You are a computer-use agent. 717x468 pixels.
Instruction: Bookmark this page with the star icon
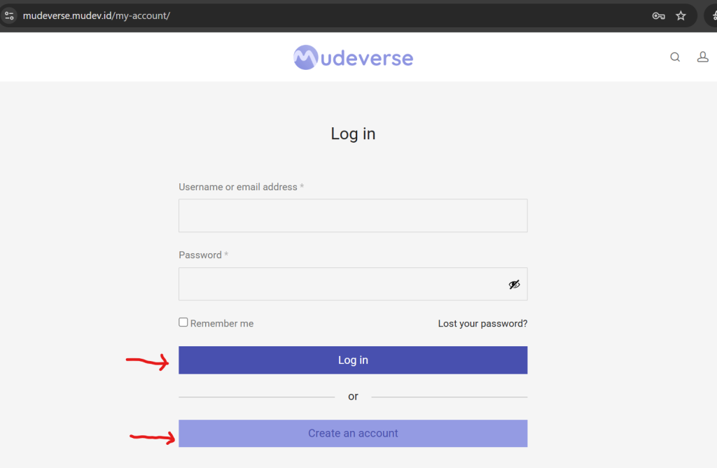click(x=681, y=15)
